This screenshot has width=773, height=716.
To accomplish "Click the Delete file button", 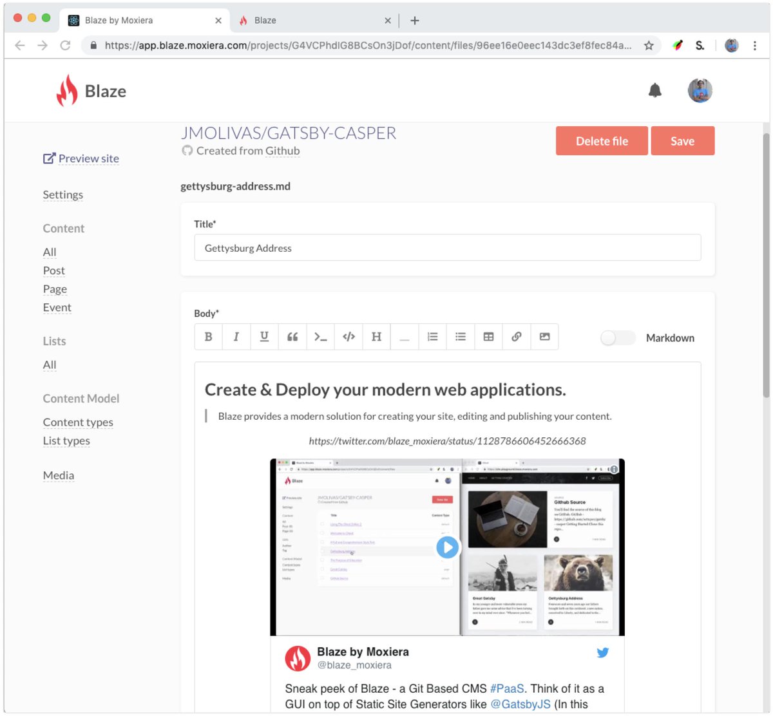I will point(601,140).
